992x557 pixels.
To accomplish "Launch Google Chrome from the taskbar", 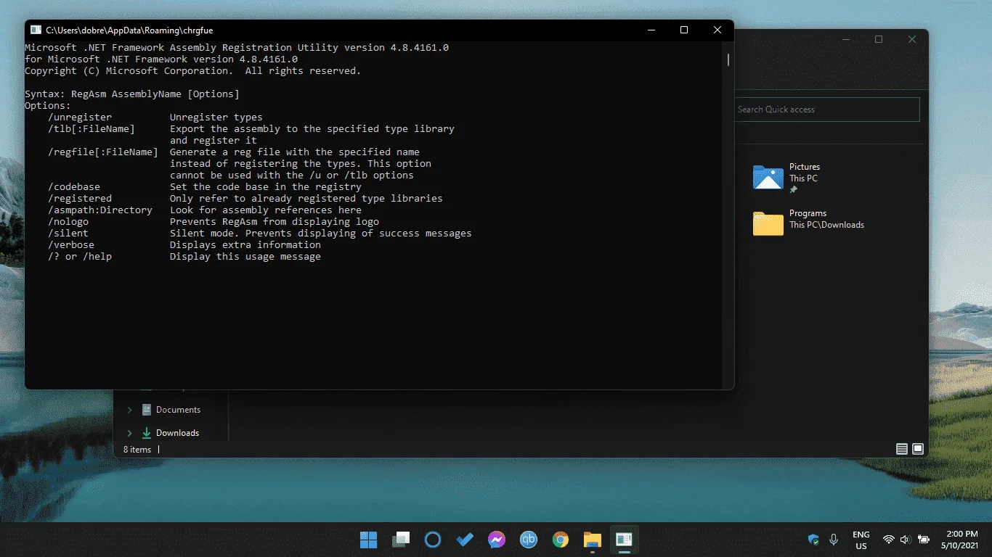I will (561, 540).
